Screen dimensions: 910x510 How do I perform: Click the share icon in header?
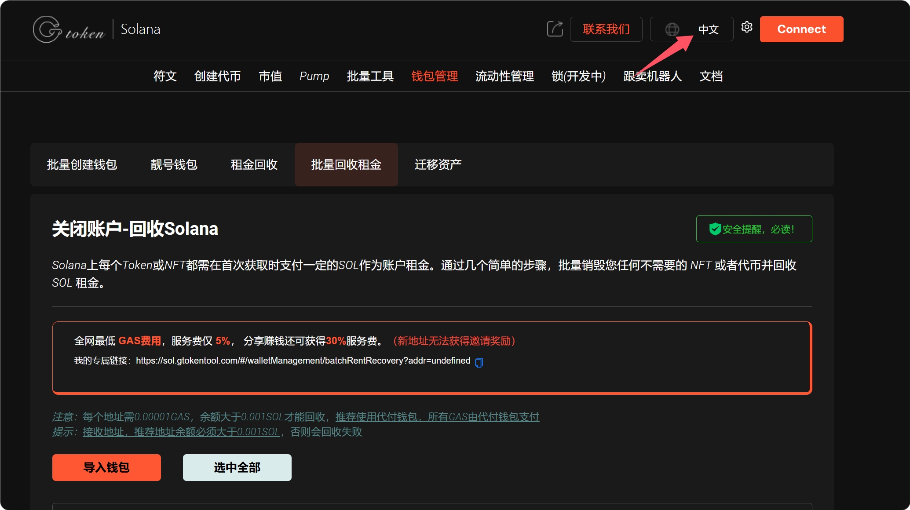tap(555, 29)
